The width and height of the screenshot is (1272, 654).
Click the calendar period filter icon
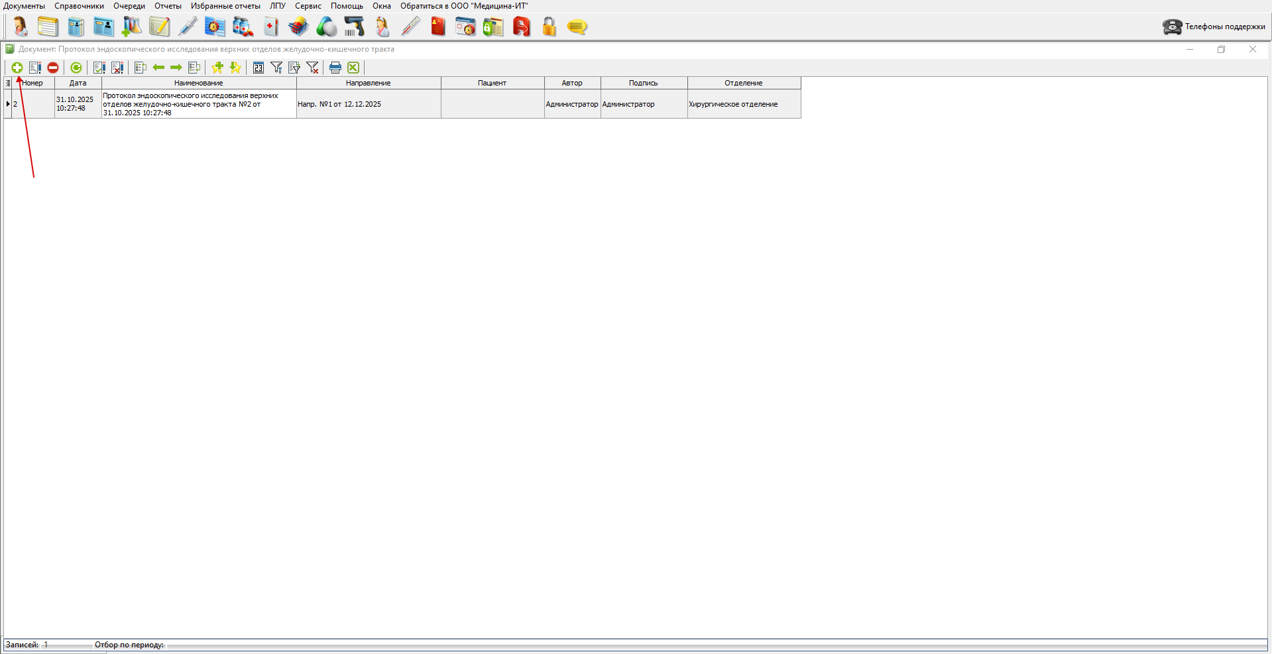coord(259,68)
